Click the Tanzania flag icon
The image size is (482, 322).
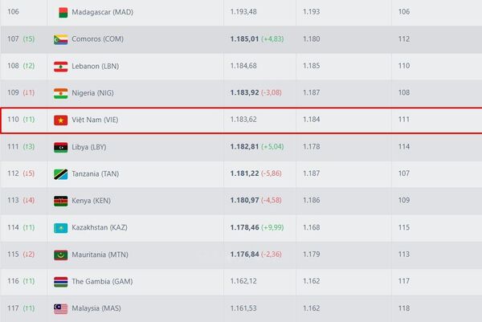click(x=61, y=173)
